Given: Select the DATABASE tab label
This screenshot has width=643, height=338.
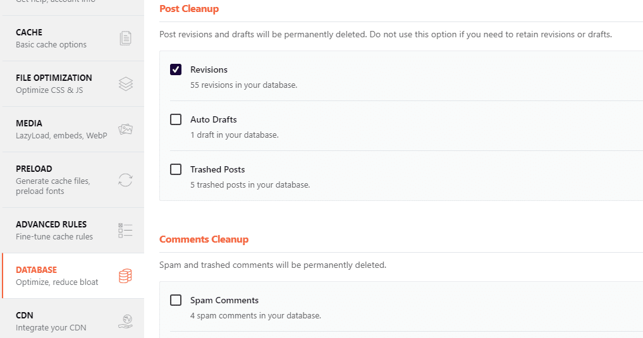Looking at the screenshot, I should click(x=36, y=270).
